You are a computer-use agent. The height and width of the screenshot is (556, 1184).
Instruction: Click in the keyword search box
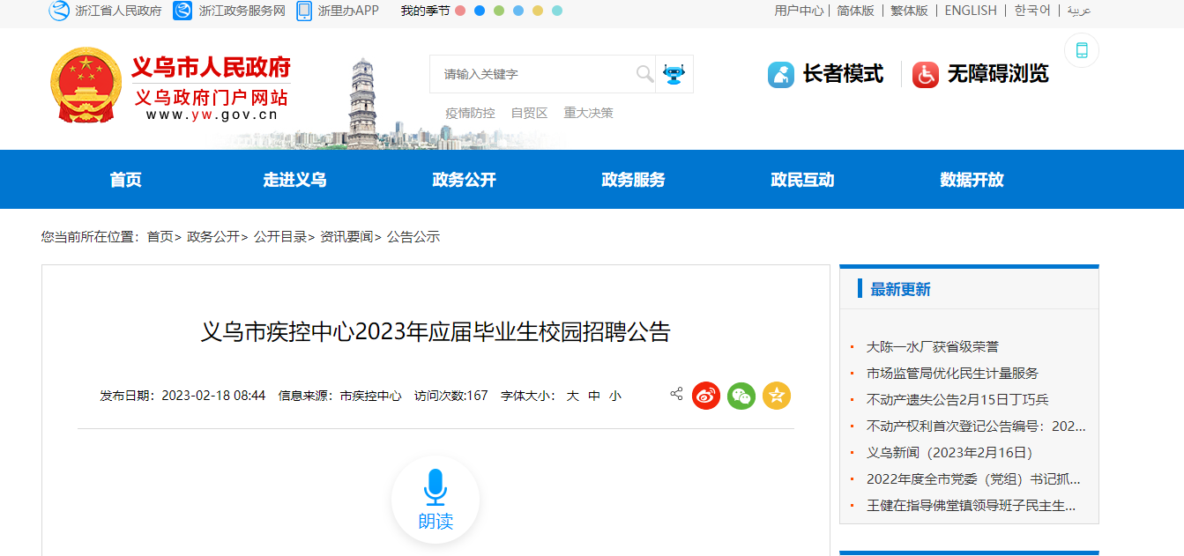tap(533, 74)
